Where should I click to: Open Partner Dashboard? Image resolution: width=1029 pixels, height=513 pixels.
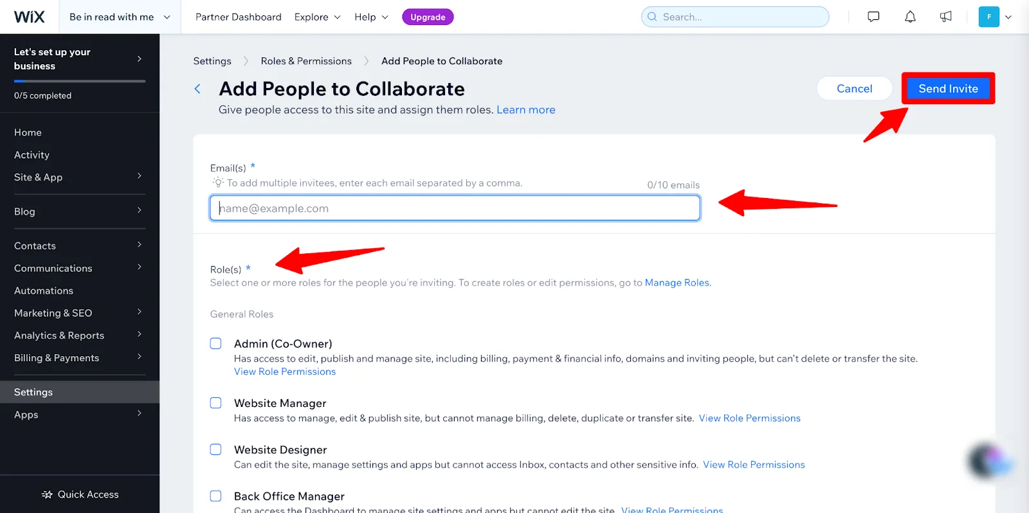(238, 17)
